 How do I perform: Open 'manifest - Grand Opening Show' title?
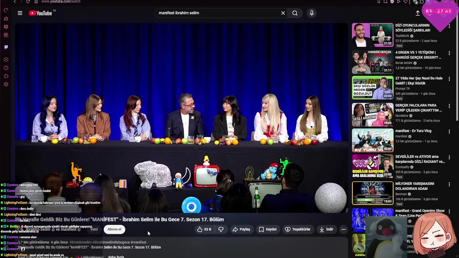pos(420,213)
